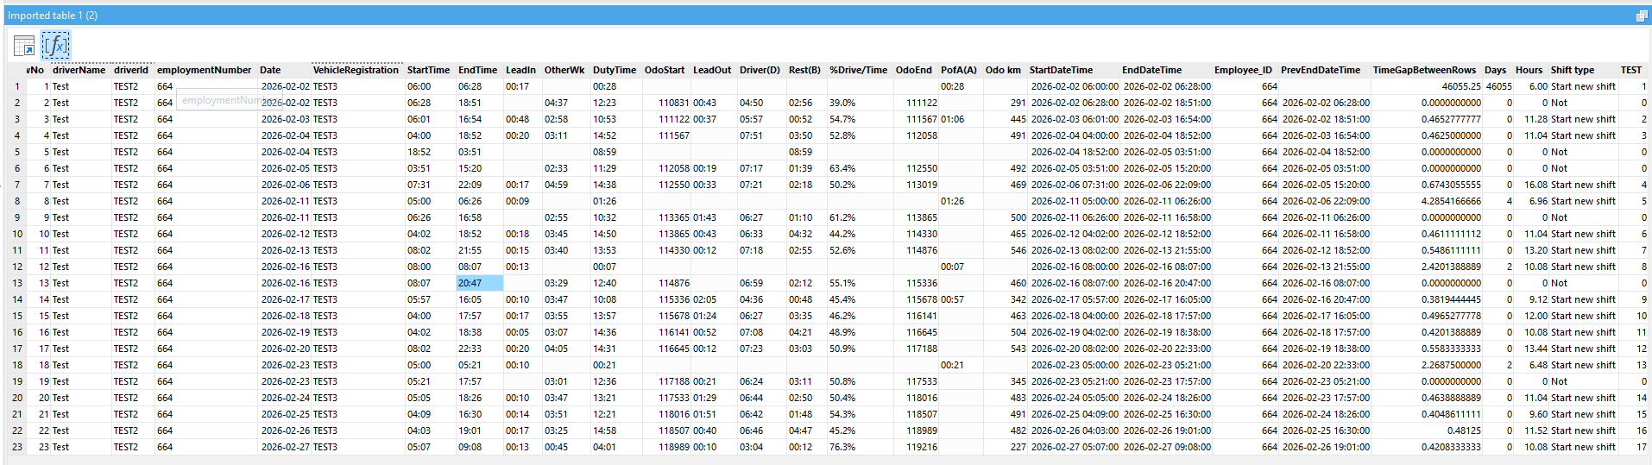Click the 76.3% drive time cell
Image resolution: width=1652 pixels, height=465 pixels.
click(842, 447)
